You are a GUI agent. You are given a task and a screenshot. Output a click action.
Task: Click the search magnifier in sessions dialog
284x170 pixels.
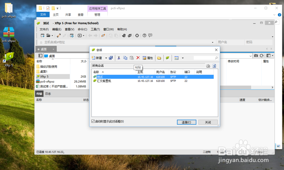coord(216,58)
